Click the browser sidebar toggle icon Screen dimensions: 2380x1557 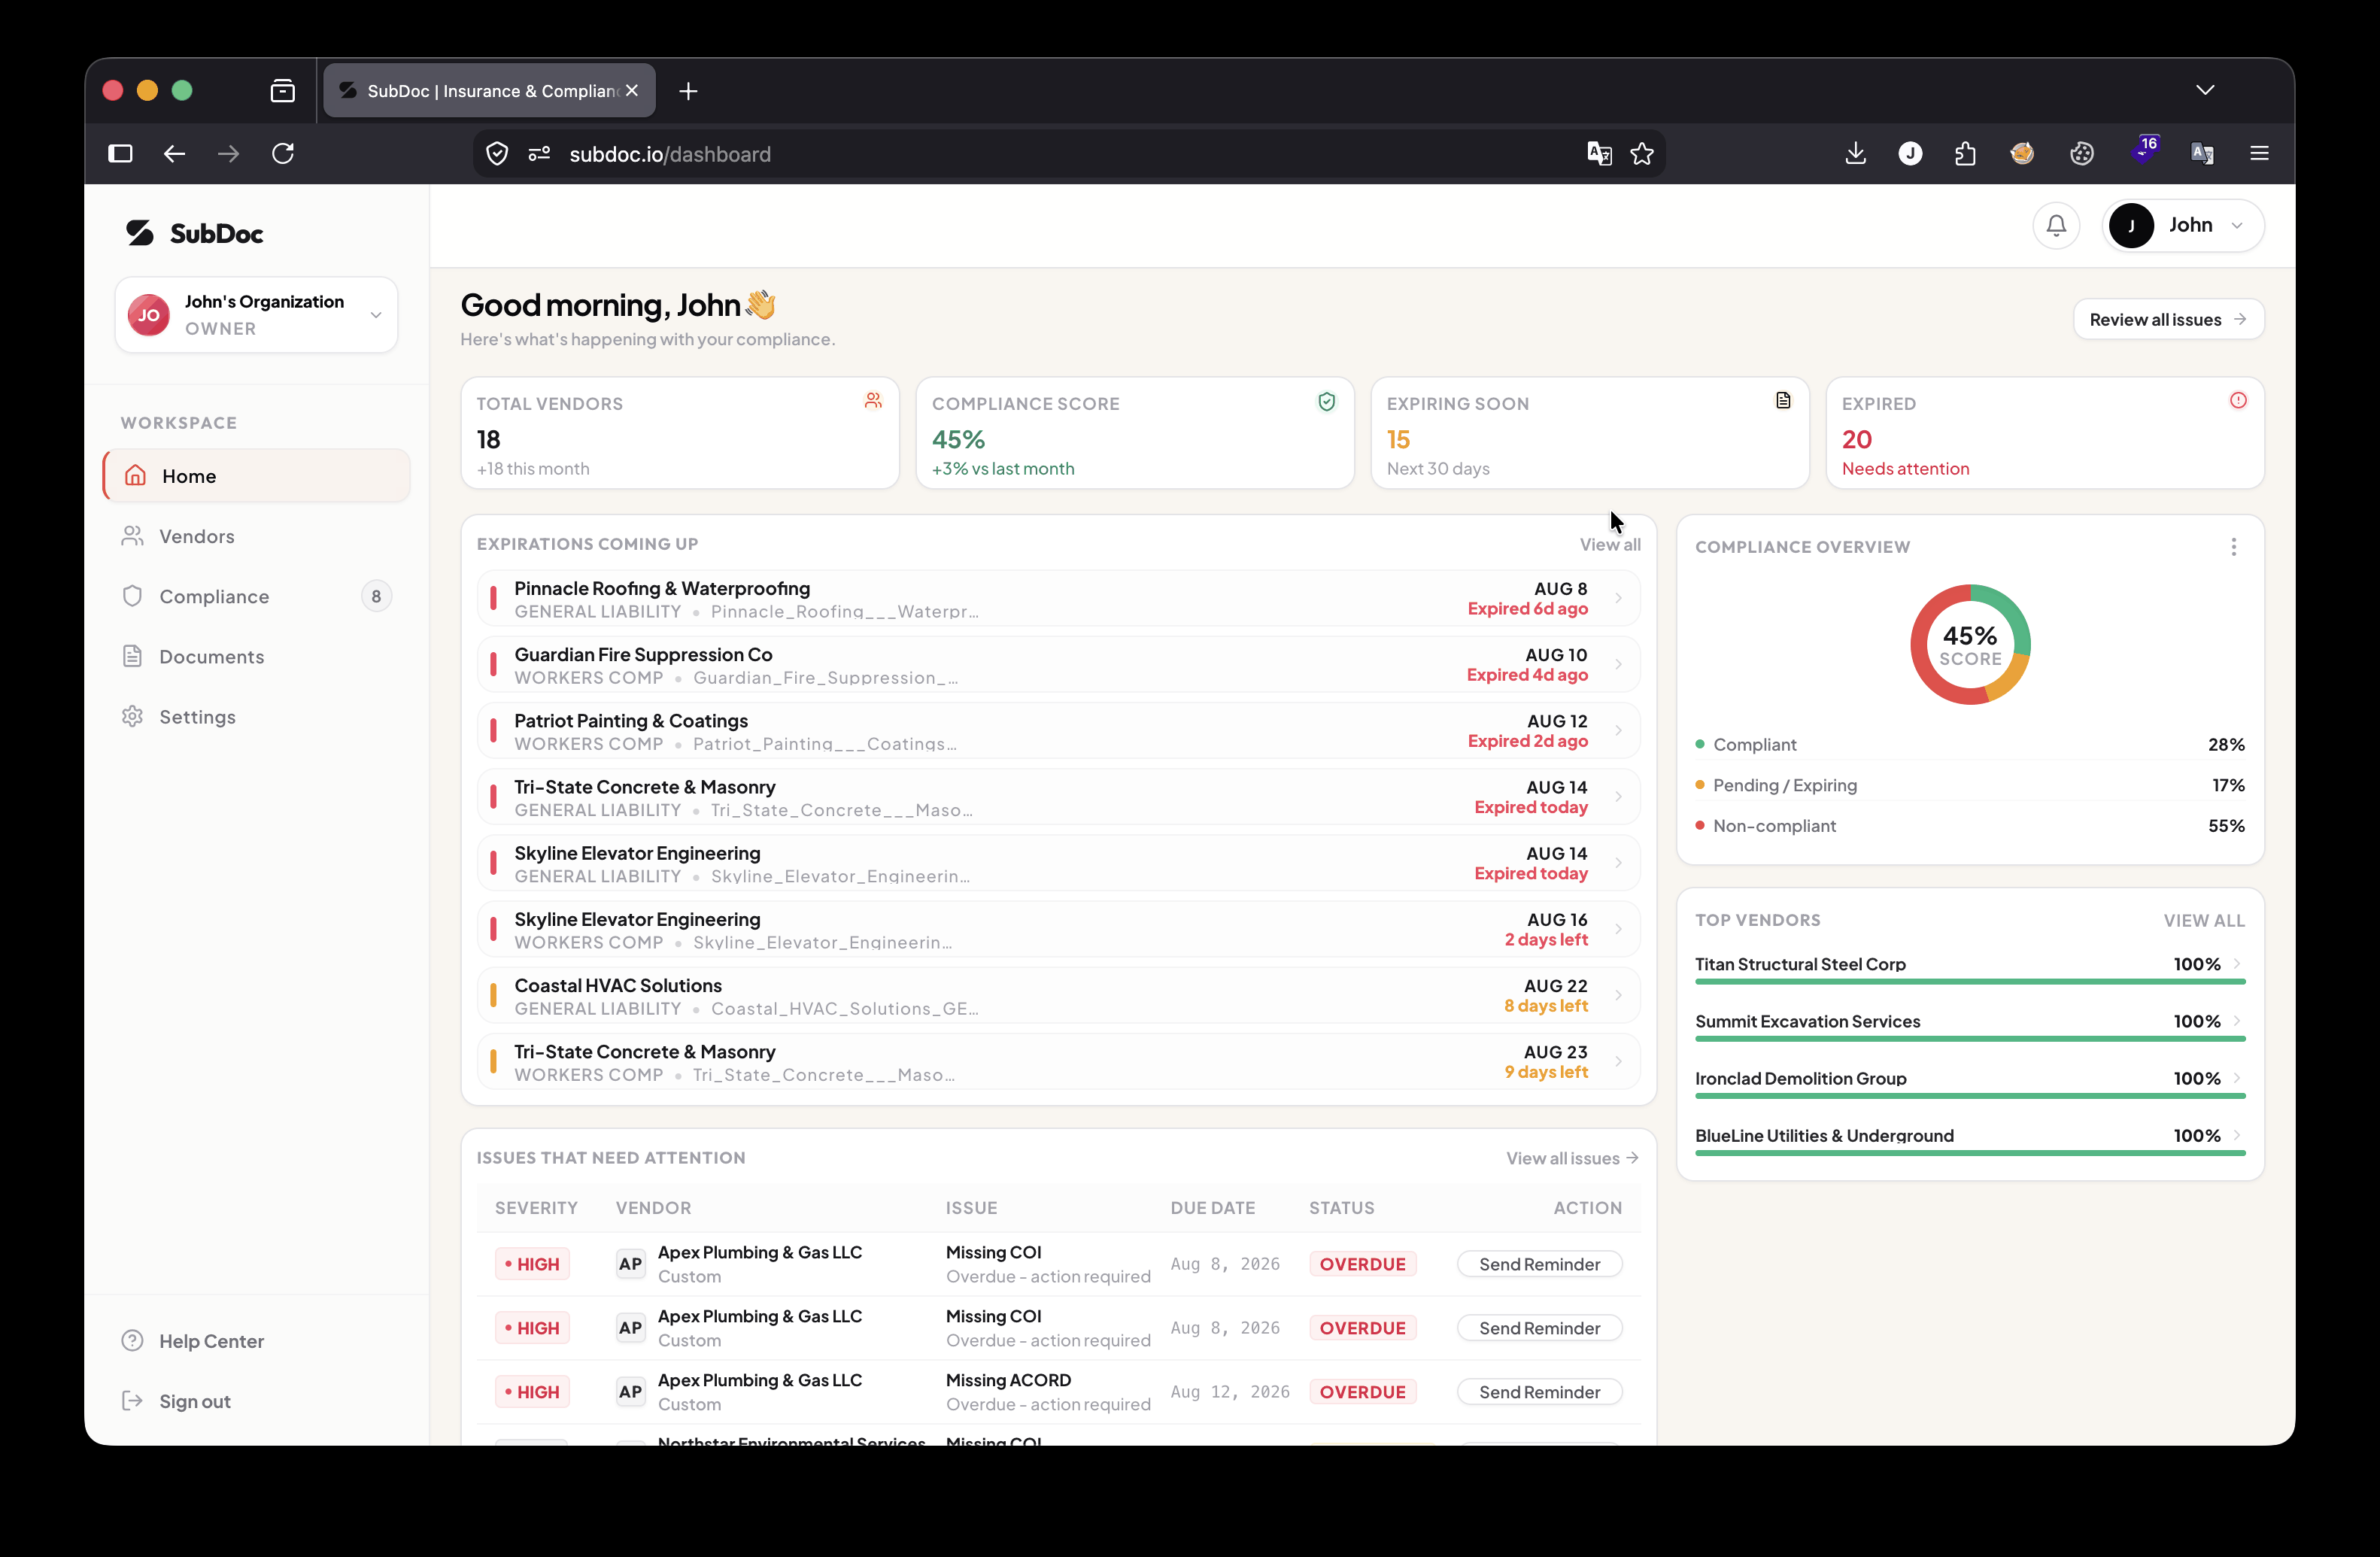click(x=120, y=153)
